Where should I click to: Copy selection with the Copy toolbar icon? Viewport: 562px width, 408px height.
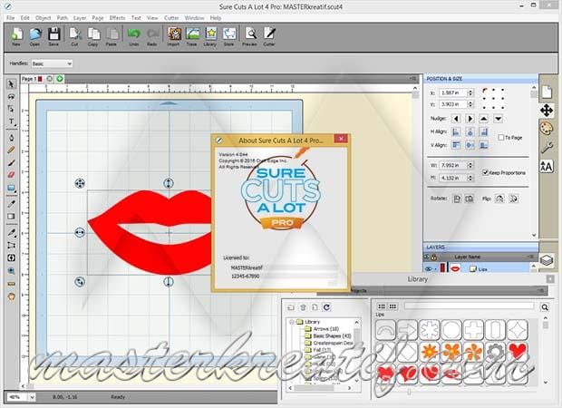point(92,36)
